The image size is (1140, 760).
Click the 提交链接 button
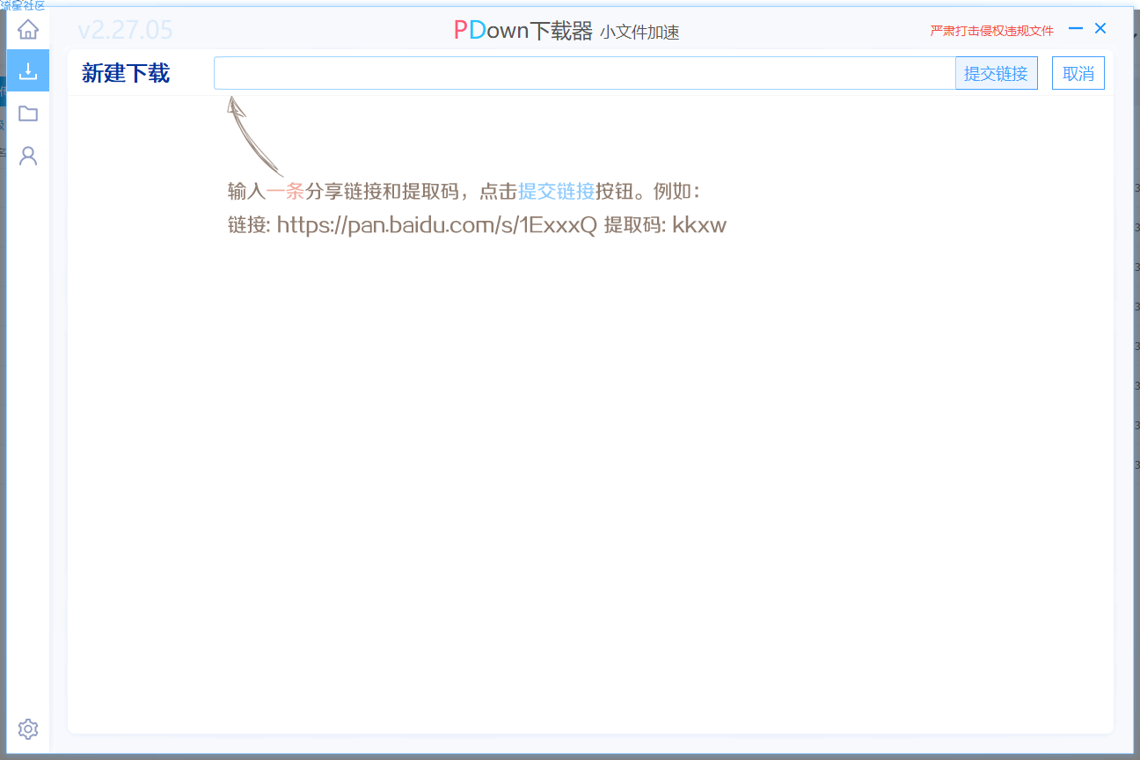click(x=996, y=73)
